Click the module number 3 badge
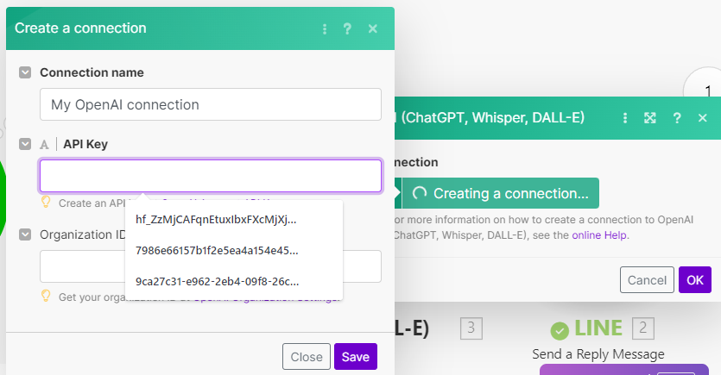The width and height of the screenshot is (721, 375). 471,328
